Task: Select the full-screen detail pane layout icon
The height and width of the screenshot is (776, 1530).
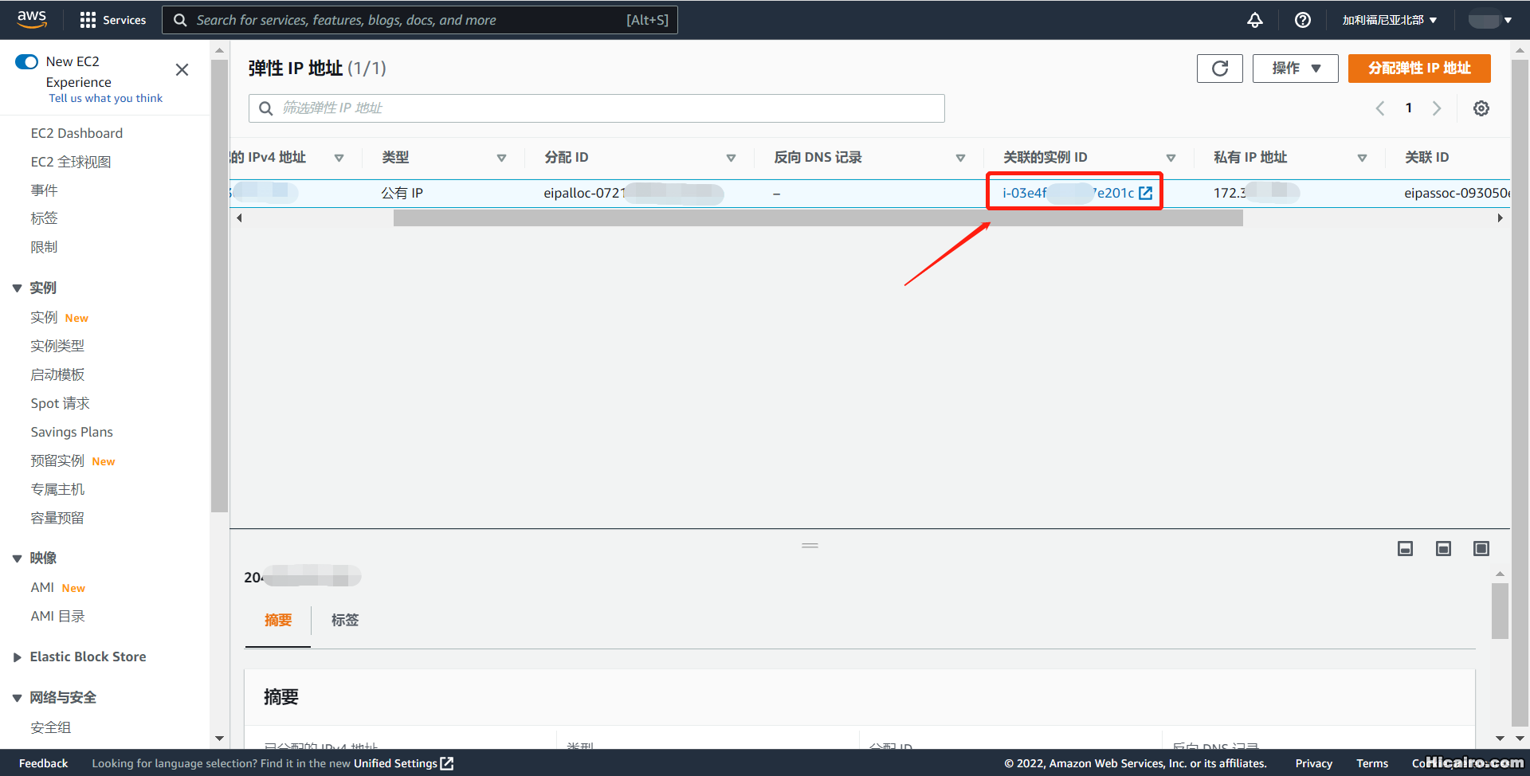Action: (1481, 548)
